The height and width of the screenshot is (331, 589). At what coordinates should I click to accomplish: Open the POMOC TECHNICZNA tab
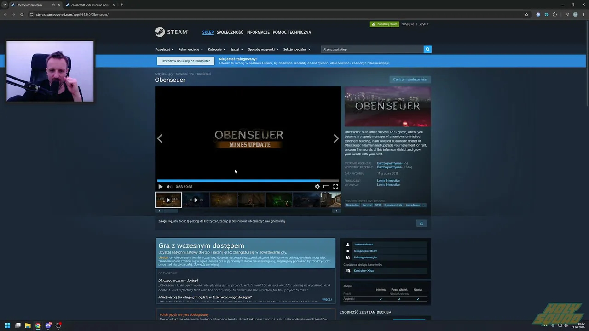(292, 32)
